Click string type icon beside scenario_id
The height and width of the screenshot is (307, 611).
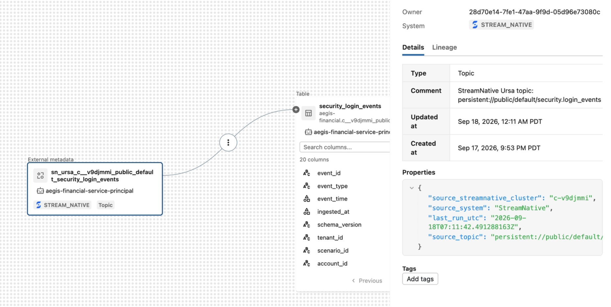click(306, 251)
